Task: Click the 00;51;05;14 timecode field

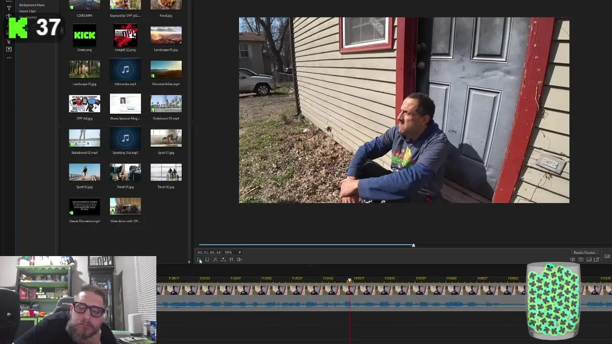Action: click(x=209, y=252)
